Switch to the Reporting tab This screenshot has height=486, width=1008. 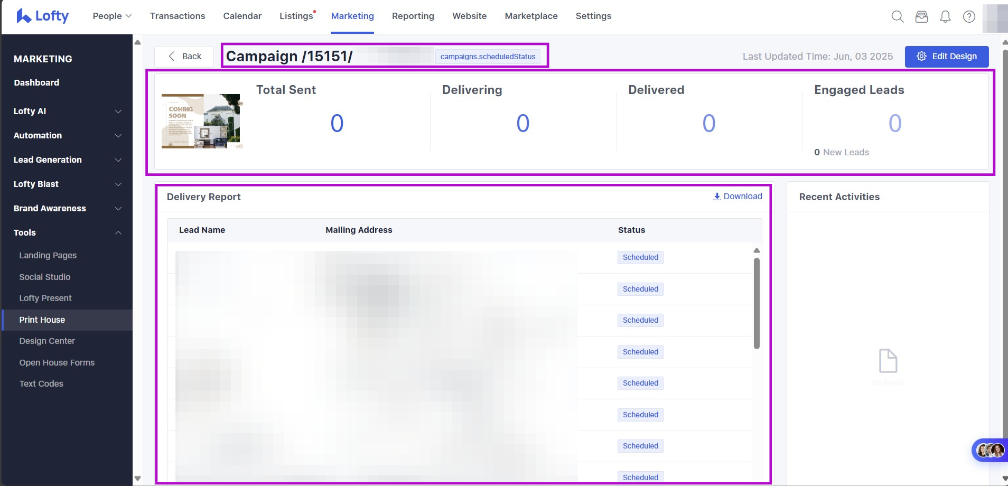[x=413, y=16]
